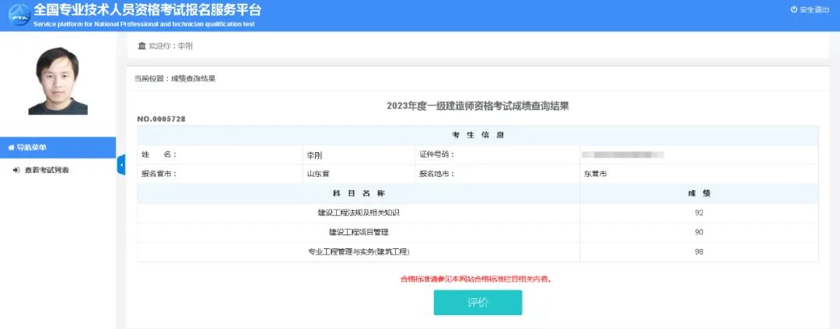Select the 专业工程管理与实务(建筑工程) row
The width and height of the screenshot is (840, 329).
coord(359,252)
